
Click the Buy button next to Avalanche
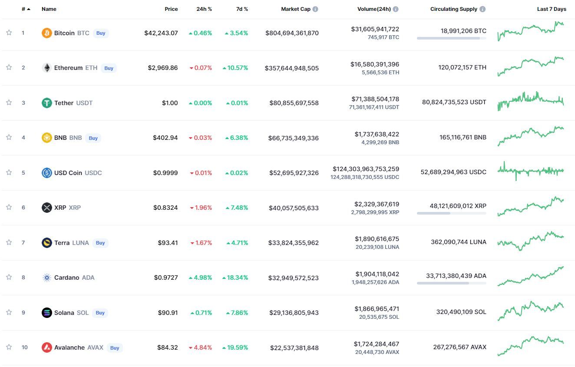(x=115, y=348)
